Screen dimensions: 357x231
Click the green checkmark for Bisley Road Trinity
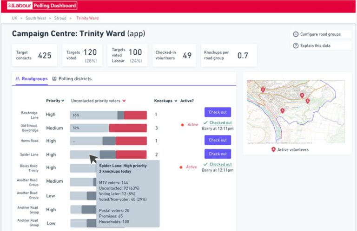click(x=205, y=164)
